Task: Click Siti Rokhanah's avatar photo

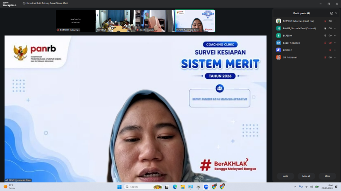Action: click(278, 57)
